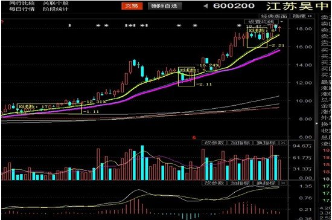Click the 14.00 price axis label
Viewport: 332px width, 220px height.
tap(304, 65)
